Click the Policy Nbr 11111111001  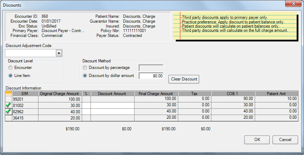point(135,31)
